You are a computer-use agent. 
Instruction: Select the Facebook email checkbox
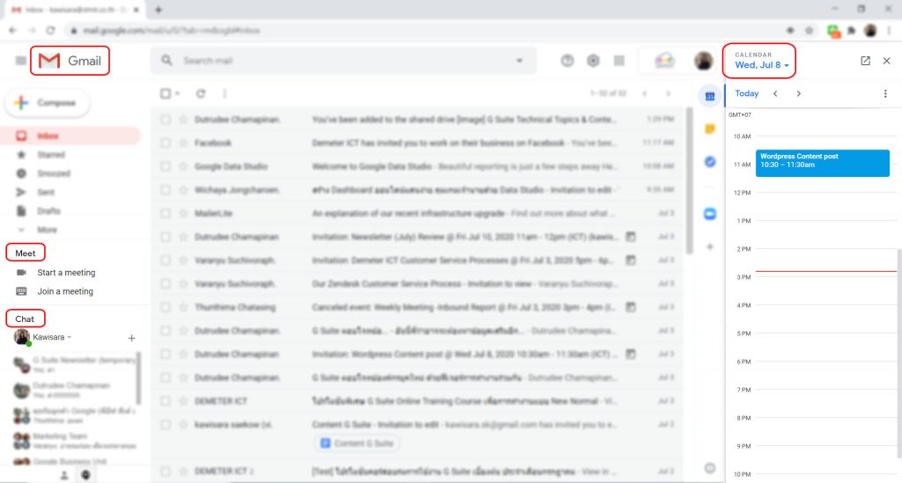[165, 143]
